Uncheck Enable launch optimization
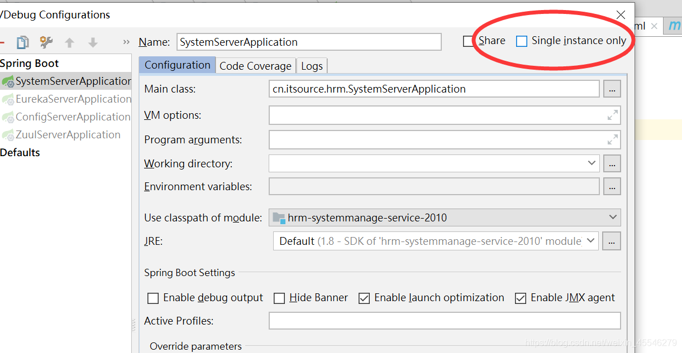This screenshot has width=682, height=353. click(x=364, y=298)
